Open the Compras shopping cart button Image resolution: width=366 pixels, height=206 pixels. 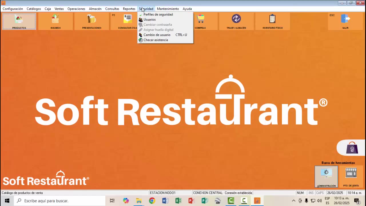200,21
